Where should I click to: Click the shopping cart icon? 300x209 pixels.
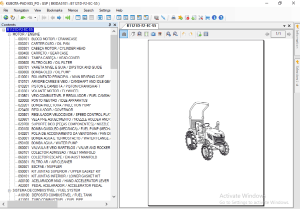pyautogui.click(x=207, y=18)
